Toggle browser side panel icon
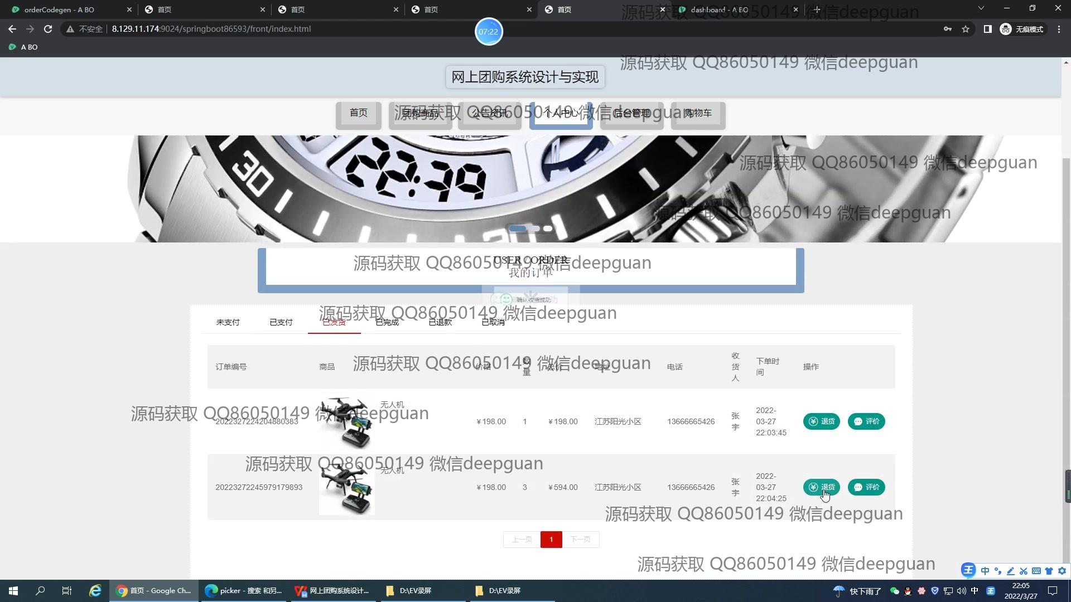 [987, 29]
